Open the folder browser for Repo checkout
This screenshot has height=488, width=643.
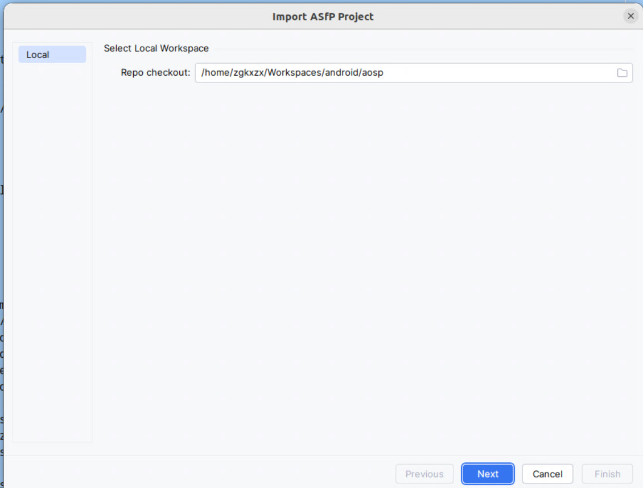[x=622, y=73]
